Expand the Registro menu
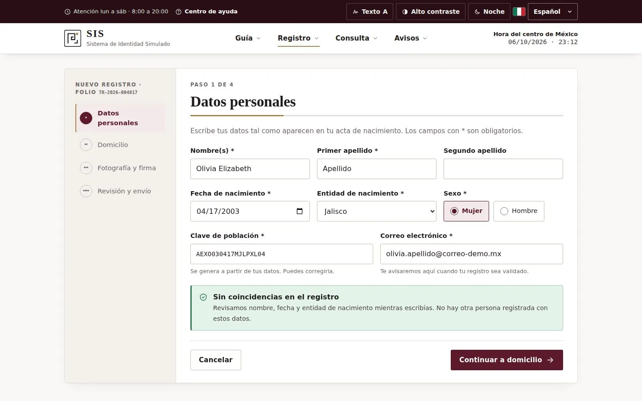The width and height of the screenshot is (642, 401). point(298,38)
